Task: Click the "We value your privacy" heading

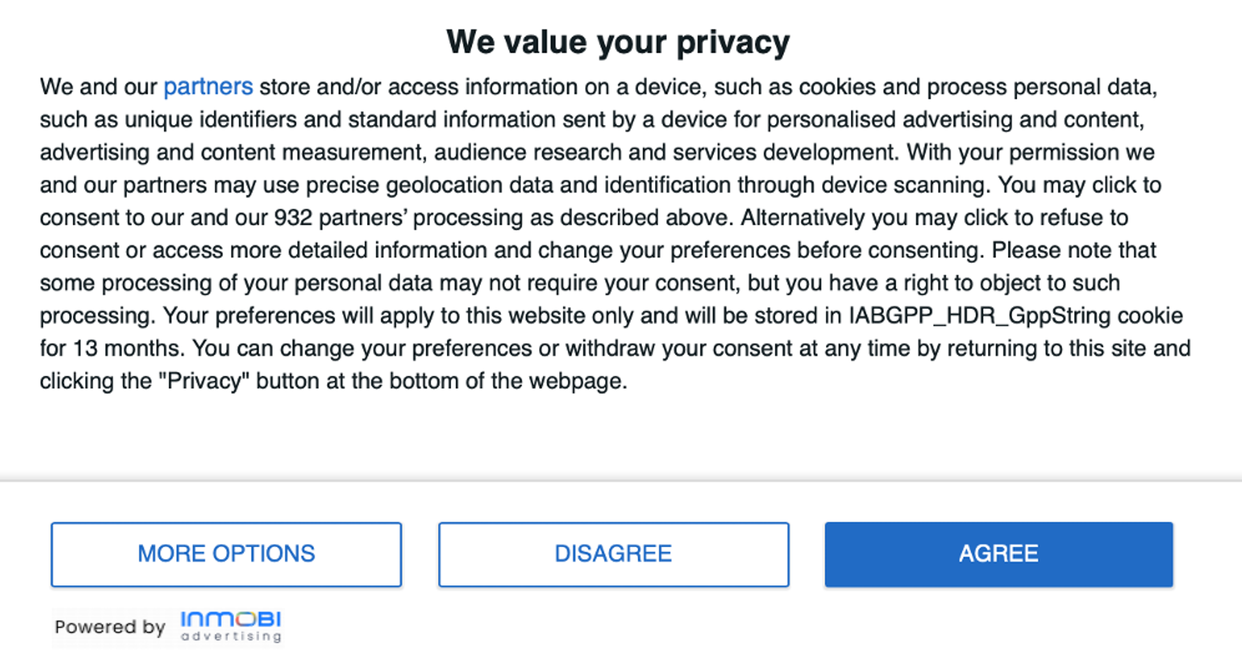Action: point(618,42)
